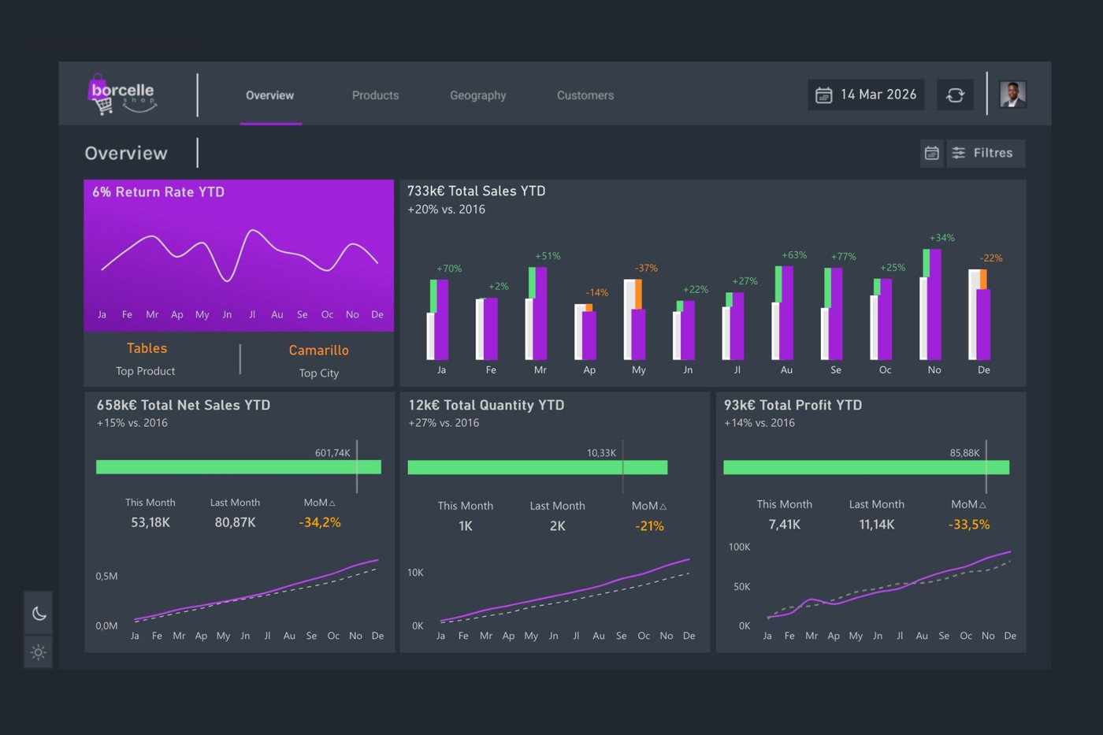The height and width of the screenshot is (735, 1103).
Task: Click the Total Profit green progress bar
Action: click(x=866, y=467)
